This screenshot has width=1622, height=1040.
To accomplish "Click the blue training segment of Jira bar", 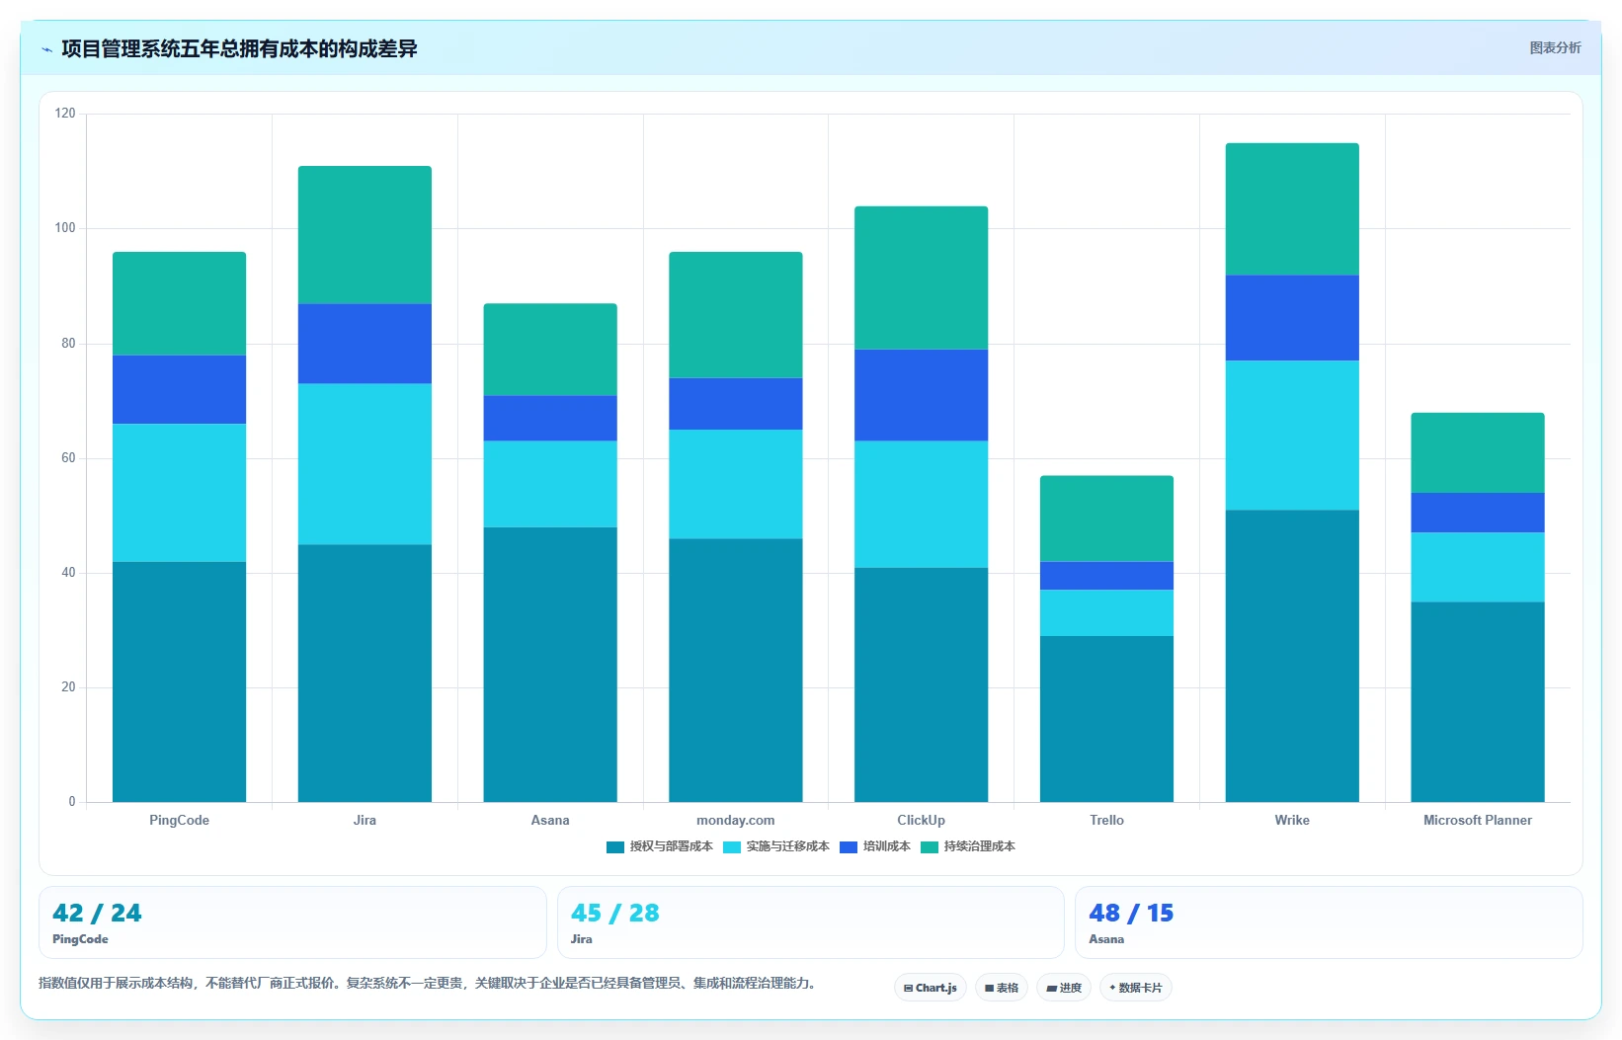I will coord(365,344).
